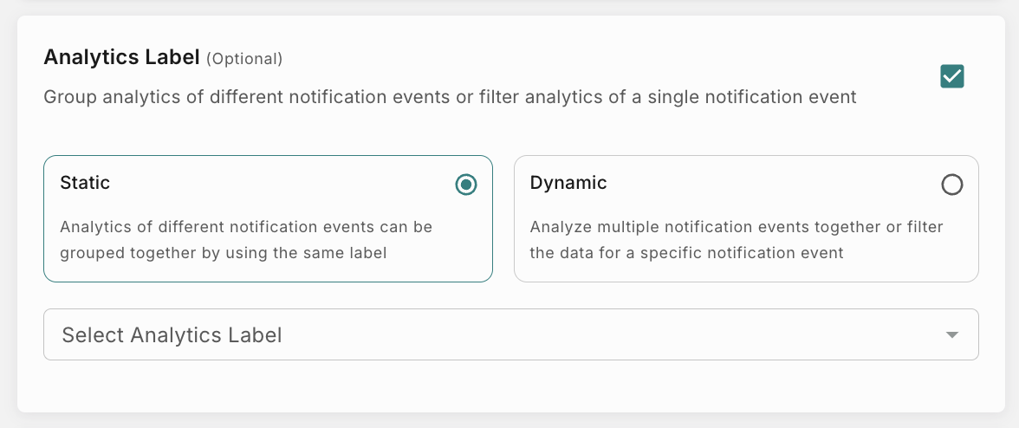
Task: Click the Static card title
Action: (85, 183)
